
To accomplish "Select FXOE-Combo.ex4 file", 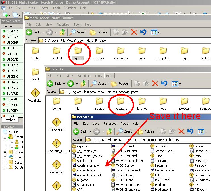I will click(x=126, y=170).
